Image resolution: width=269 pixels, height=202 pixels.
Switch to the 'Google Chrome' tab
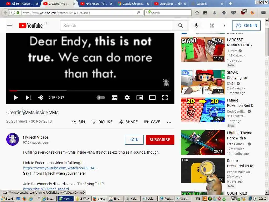tap(134, 4)
